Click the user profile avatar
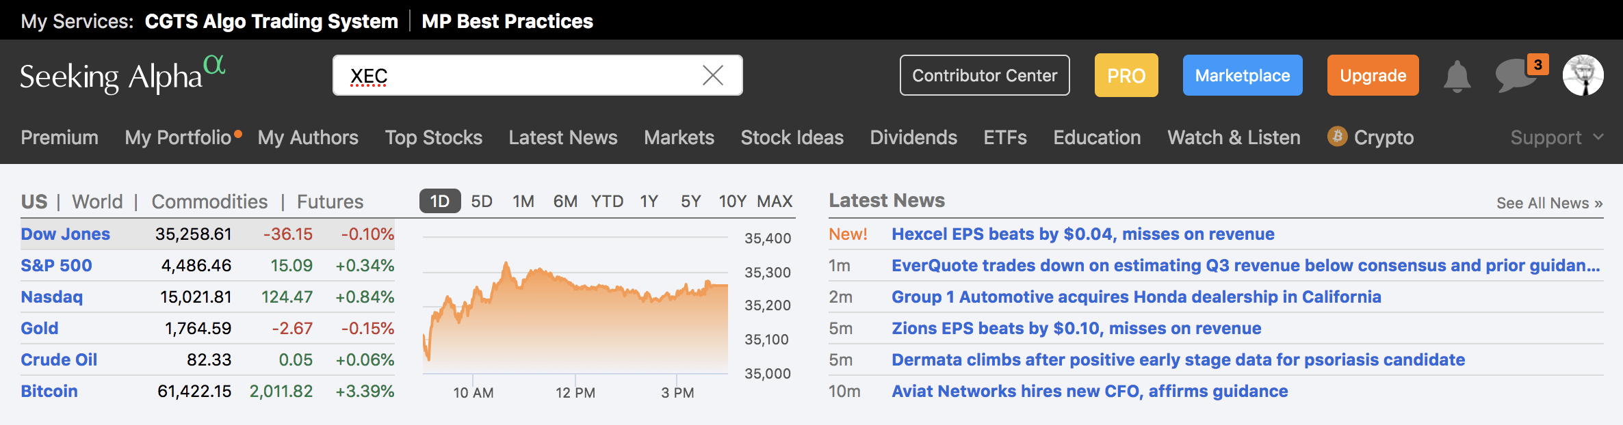 tap(1583, 75)
